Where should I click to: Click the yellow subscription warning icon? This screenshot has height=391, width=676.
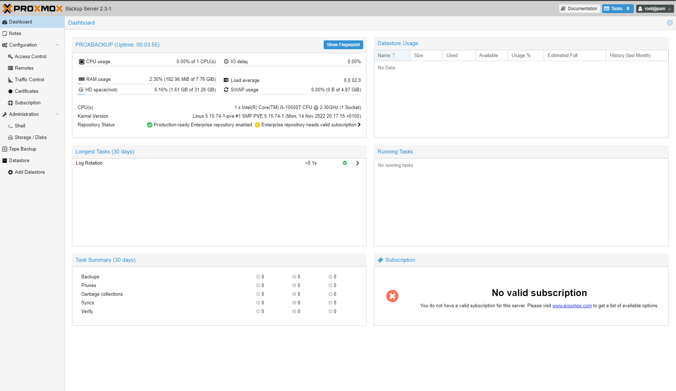click(x=257, y=125)
